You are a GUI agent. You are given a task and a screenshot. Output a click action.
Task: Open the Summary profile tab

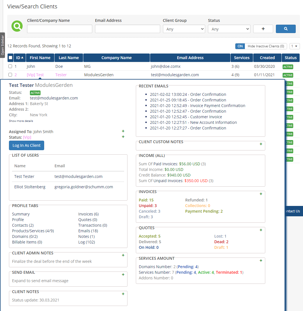click(x=21, y=214)
